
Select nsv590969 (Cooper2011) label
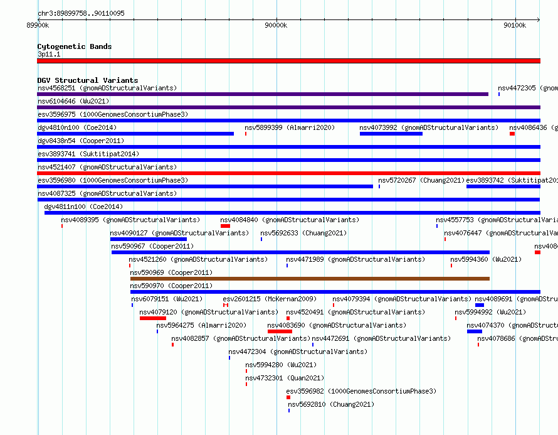pyautogui.click(x=171, y=272)
